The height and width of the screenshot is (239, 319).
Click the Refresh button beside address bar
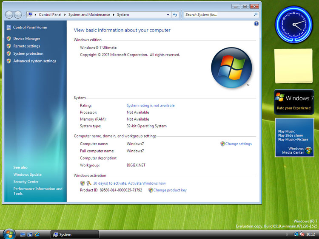[x=175, y=14]
